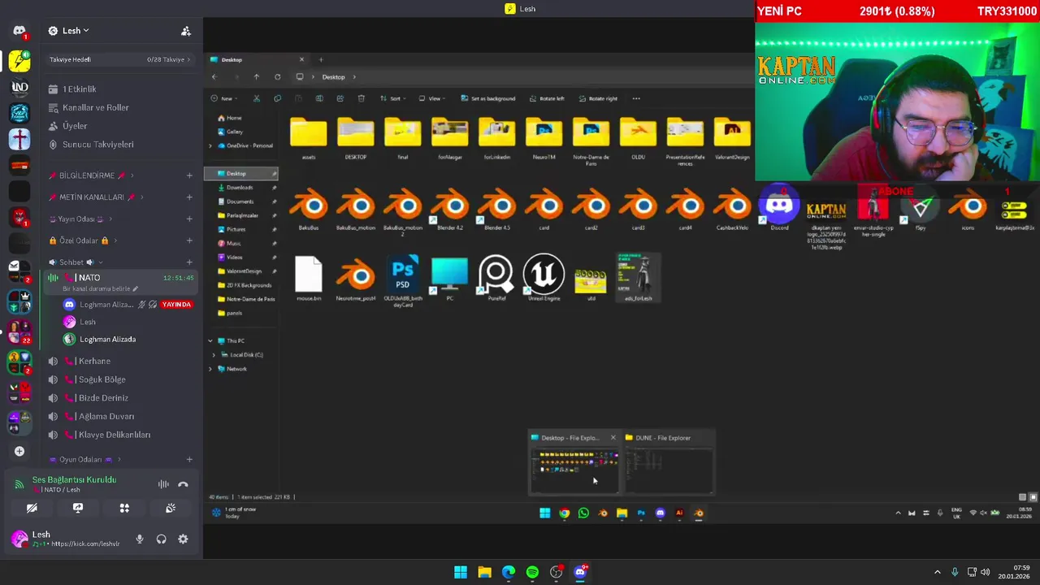Click the YAYINDA live badge
Viewport: 1040px width, 585px height.
click(176, 305)
